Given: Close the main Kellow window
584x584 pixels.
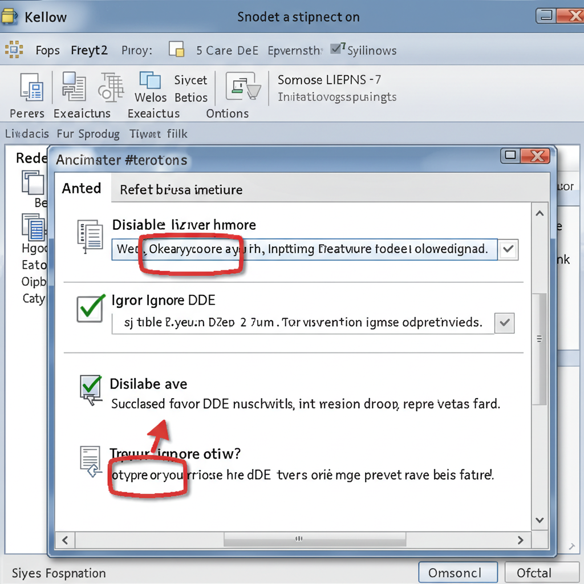Looking at the screenshot, I should (x=570, y=16).
